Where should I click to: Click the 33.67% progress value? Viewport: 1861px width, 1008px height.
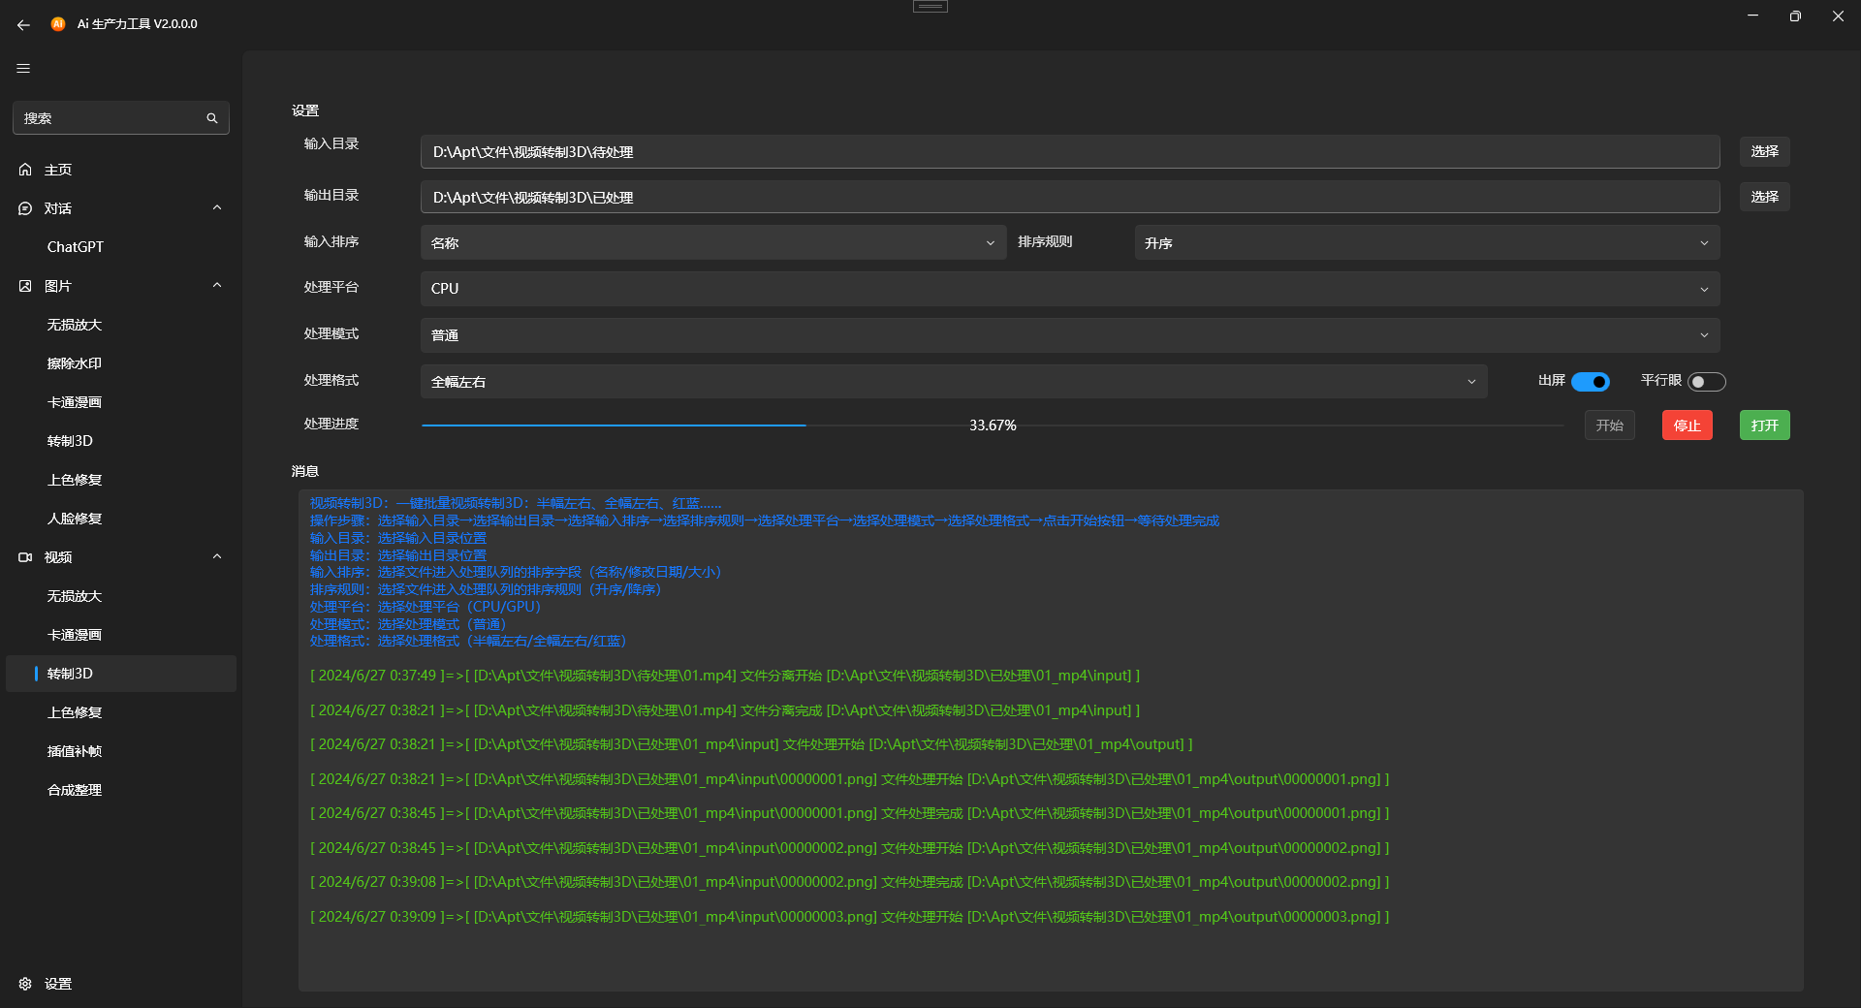[x=993, y=425]
